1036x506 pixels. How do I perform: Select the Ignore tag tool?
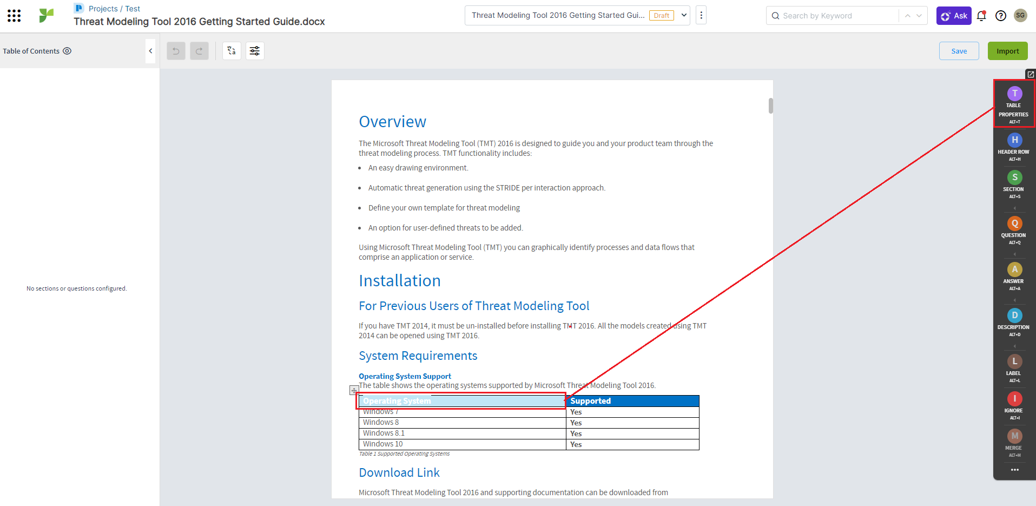click(x=1014, y=406)
